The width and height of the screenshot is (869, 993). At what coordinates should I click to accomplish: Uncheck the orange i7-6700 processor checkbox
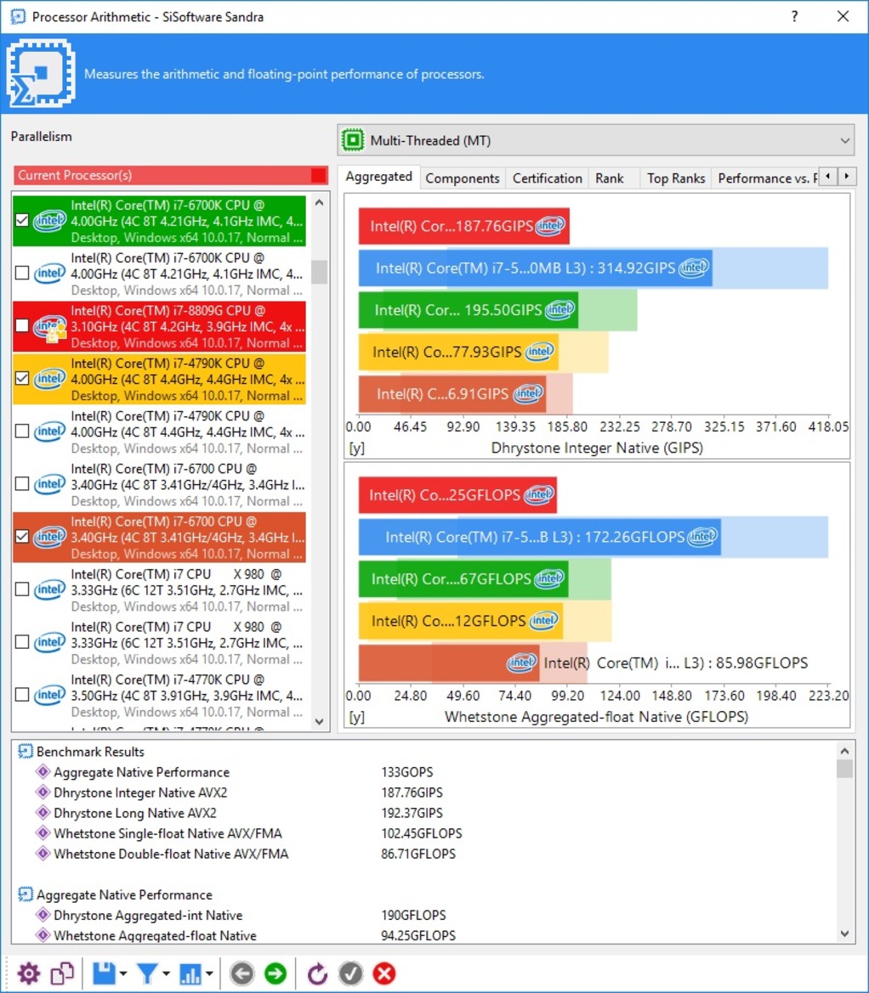(x=22, y=536)
